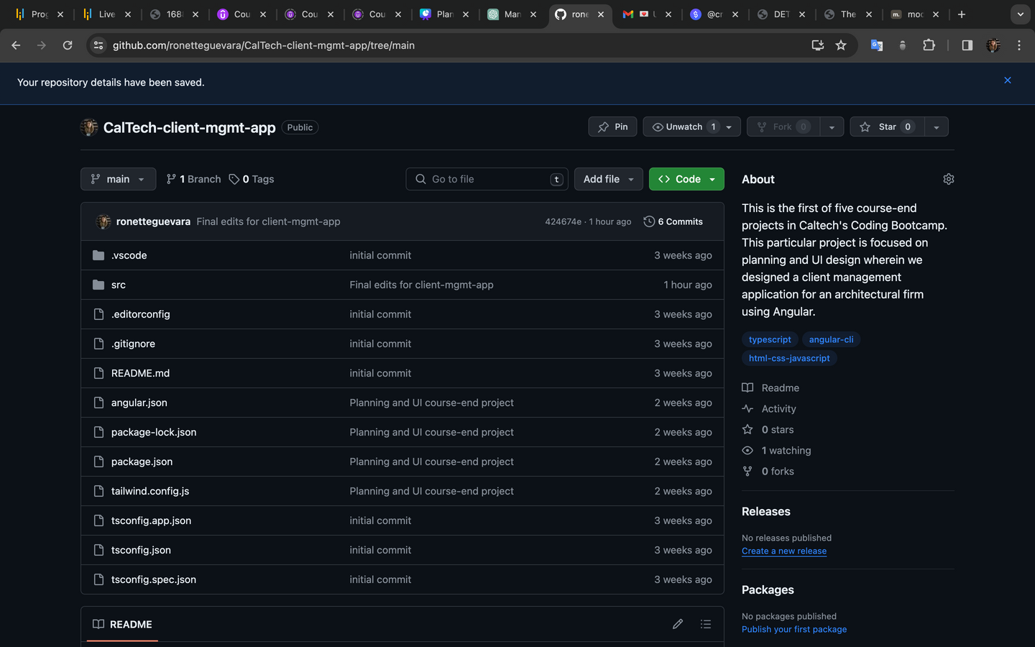Expand the green Code dropdown

[686, 179]
